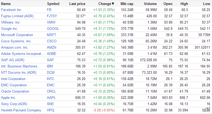Viewport: 212px width, 114px height.
Task: Select the MSFT symbol link
Action: [52, 35]
